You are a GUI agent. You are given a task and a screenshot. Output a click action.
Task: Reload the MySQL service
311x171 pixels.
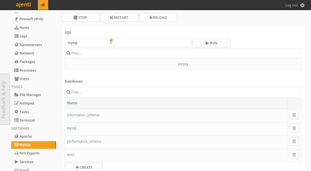pyautogui.click(x=158, y=17)
